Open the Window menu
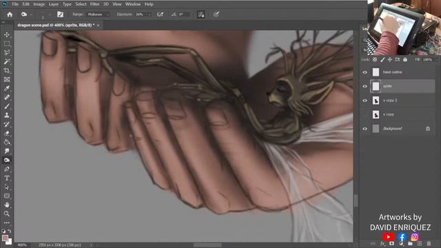The image size is (441, 248). tap(133, 4)
